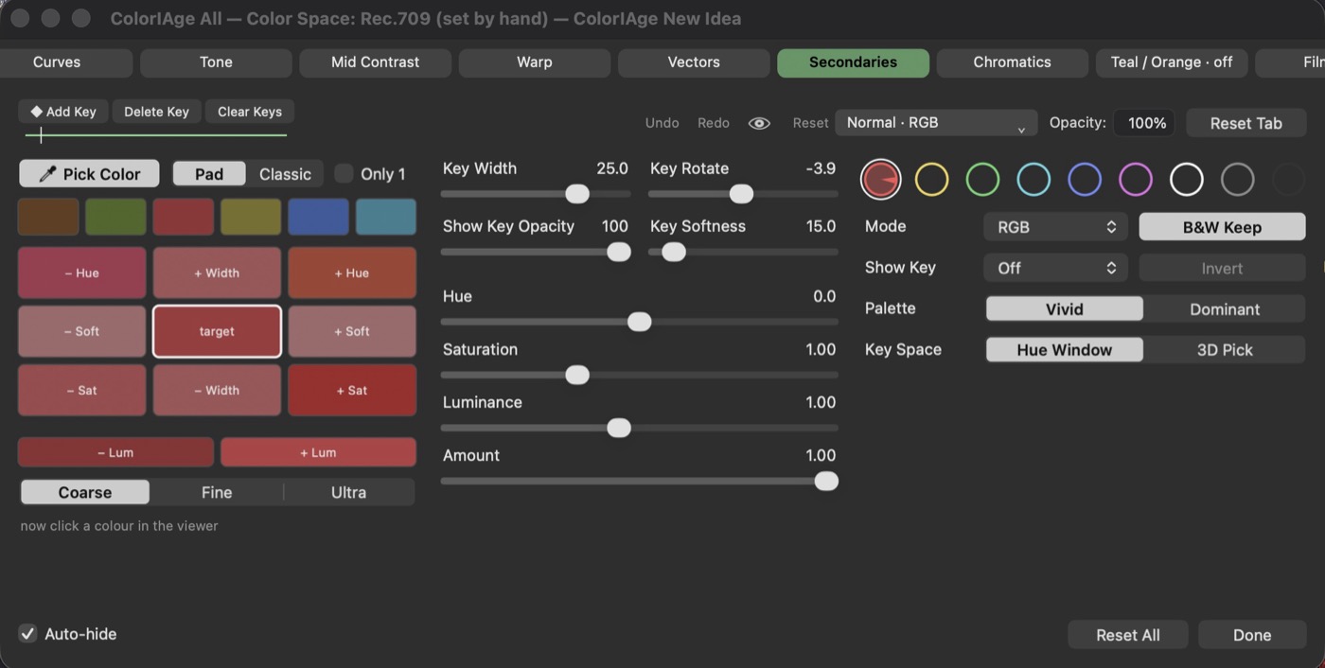Click the blue preset color swatch
Screen dimensions: 1325x668
click(318, 217)
